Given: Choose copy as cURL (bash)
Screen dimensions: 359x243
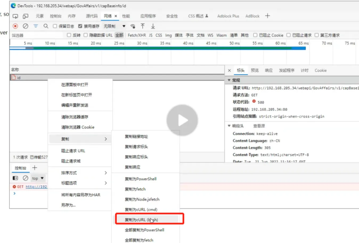Looking at the screenshot, I should pos(141,220).
